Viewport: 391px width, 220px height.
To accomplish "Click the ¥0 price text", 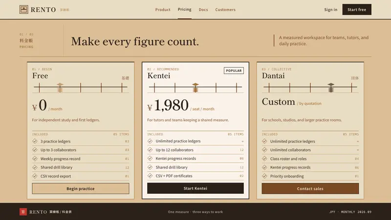I will pos(40,105).
